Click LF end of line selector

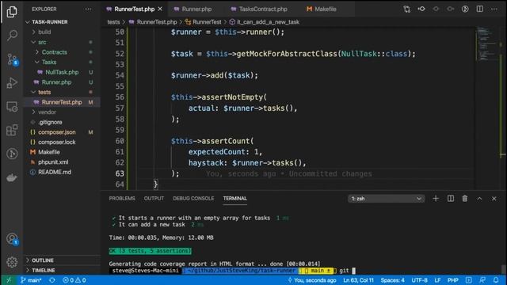[437, 280]
